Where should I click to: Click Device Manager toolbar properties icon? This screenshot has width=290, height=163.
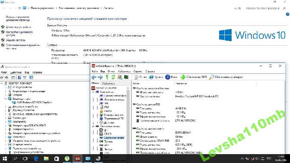coord(19,77)
